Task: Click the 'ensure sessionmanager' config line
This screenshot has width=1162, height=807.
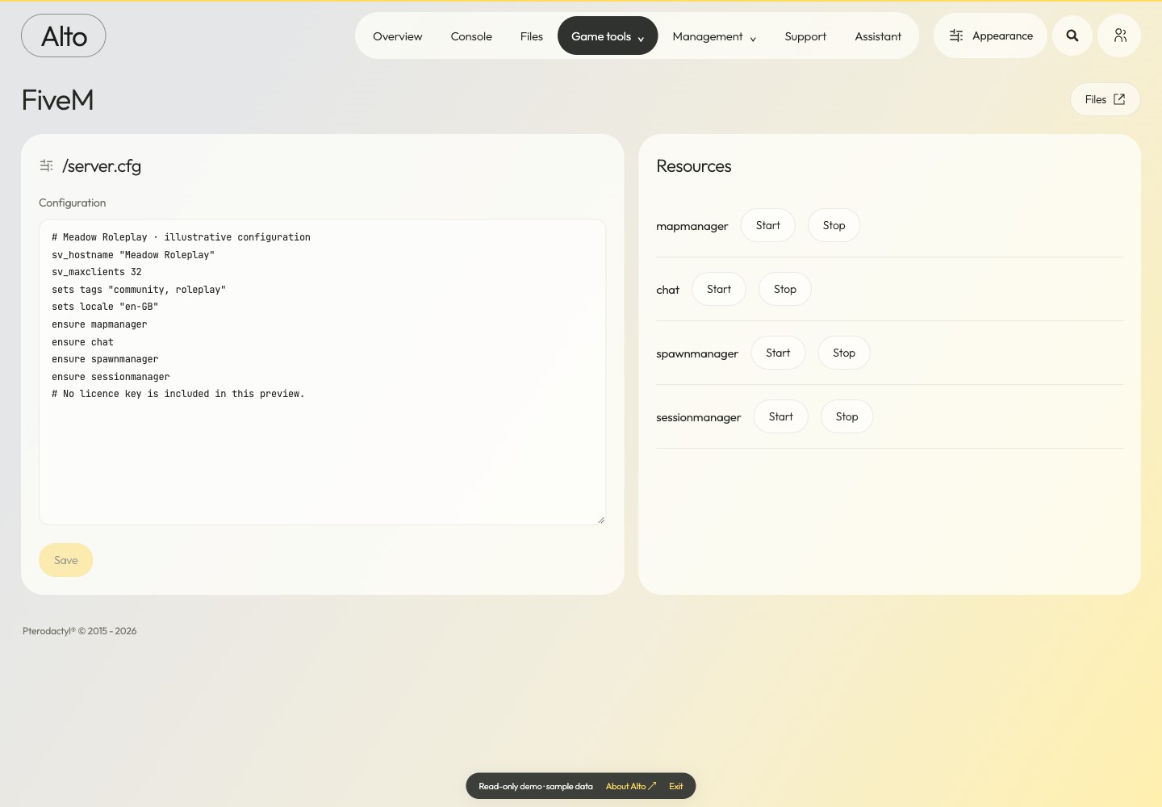Action: [x=111, y=377]
